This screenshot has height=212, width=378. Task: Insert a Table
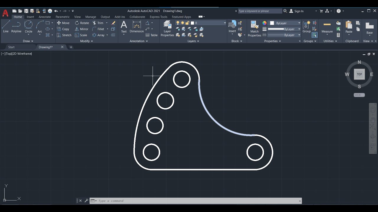coord(151,35)
